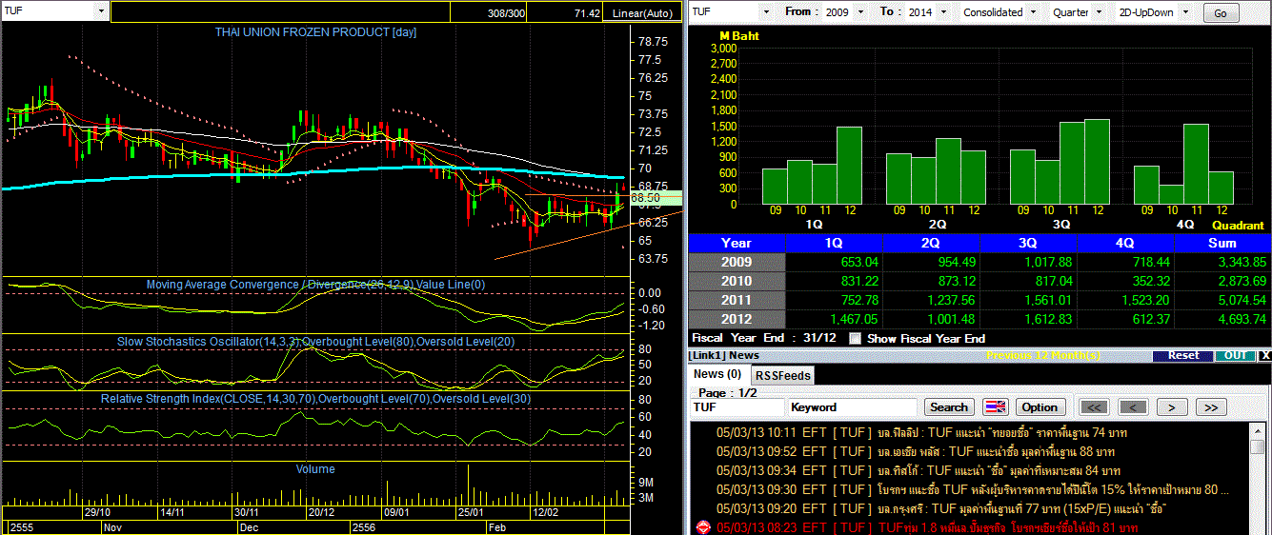
Task: Click the OUT button in News panel
Action: click(1235, 355)
